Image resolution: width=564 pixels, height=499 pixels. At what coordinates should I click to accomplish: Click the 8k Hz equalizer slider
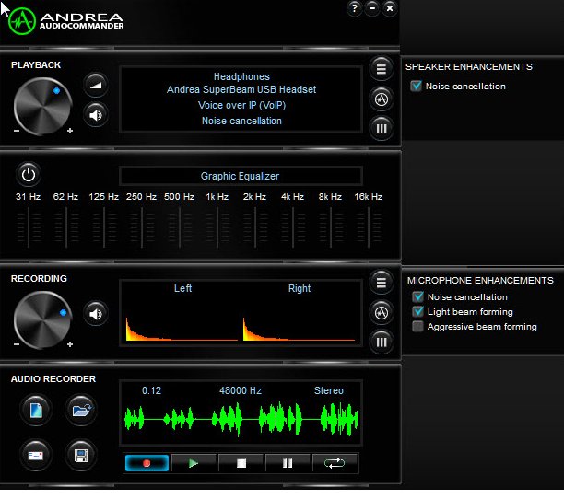click(x=331, y=227)
